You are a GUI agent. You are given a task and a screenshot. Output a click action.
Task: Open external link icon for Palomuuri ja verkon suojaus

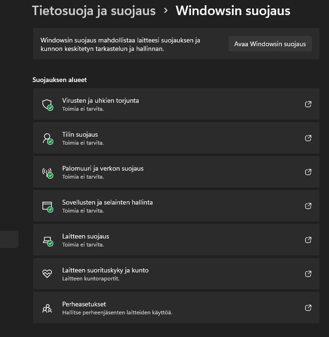[x=308, y=172]
